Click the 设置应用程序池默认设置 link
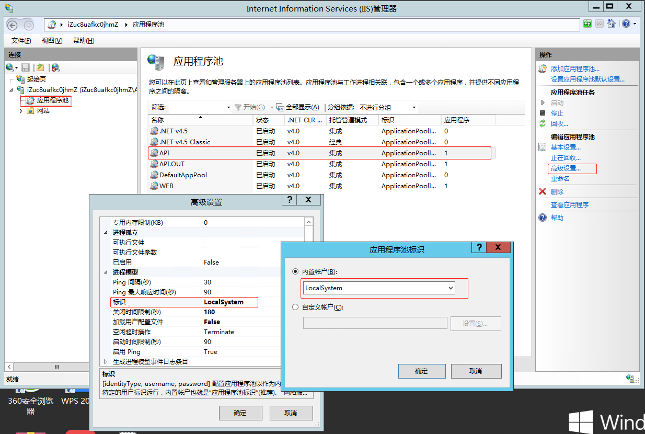This screenshot has width=645, height=434. click(588, 79)
